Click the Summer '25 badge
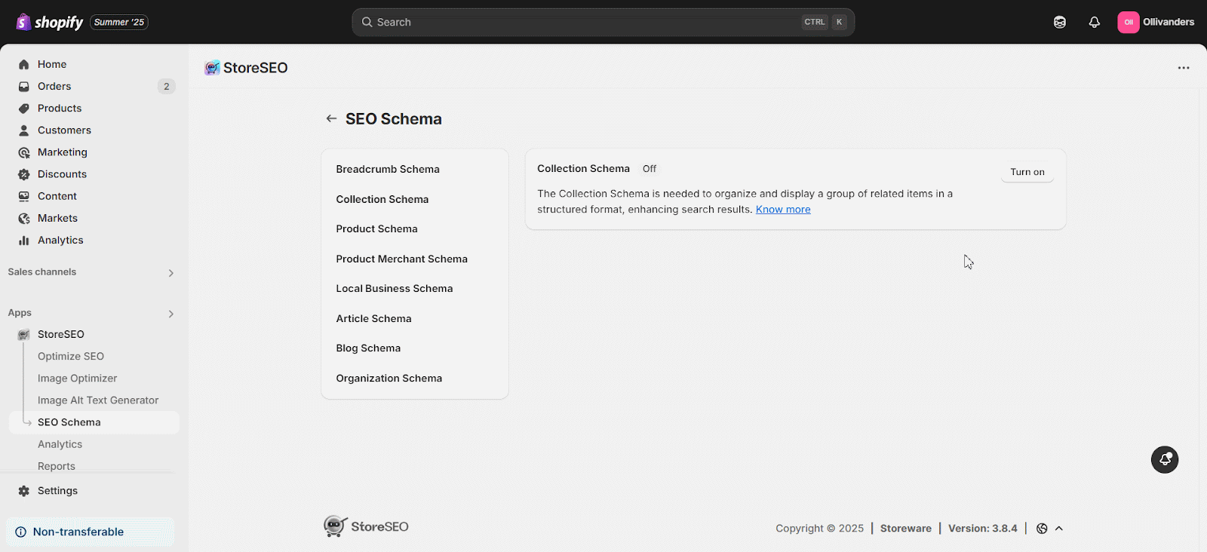Viewport: 1207px width, 552px height. (119, 22)
